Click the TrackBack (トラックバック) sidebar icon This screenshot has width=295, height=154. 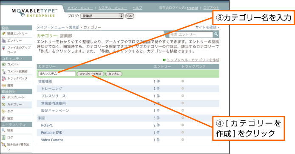[3, 79]
